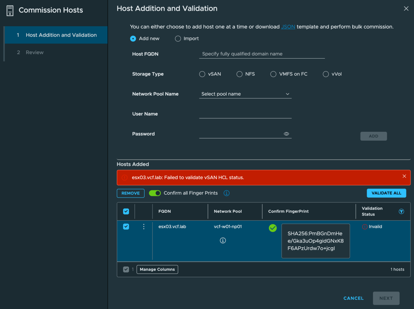
Task: Click info icon under vcf-w01-np01 network pool
Action: (x=223, y=240)
